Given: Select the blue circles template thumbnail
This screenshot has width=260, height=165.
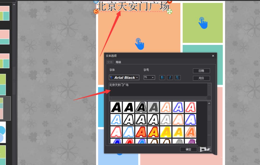Looking at the screenshot, I should click(3, 132).
